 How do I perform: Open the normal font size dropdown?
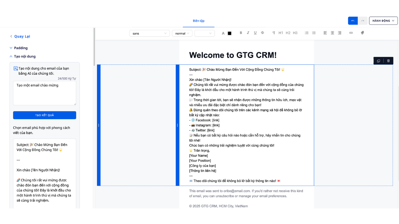click(x=182, y=33)
